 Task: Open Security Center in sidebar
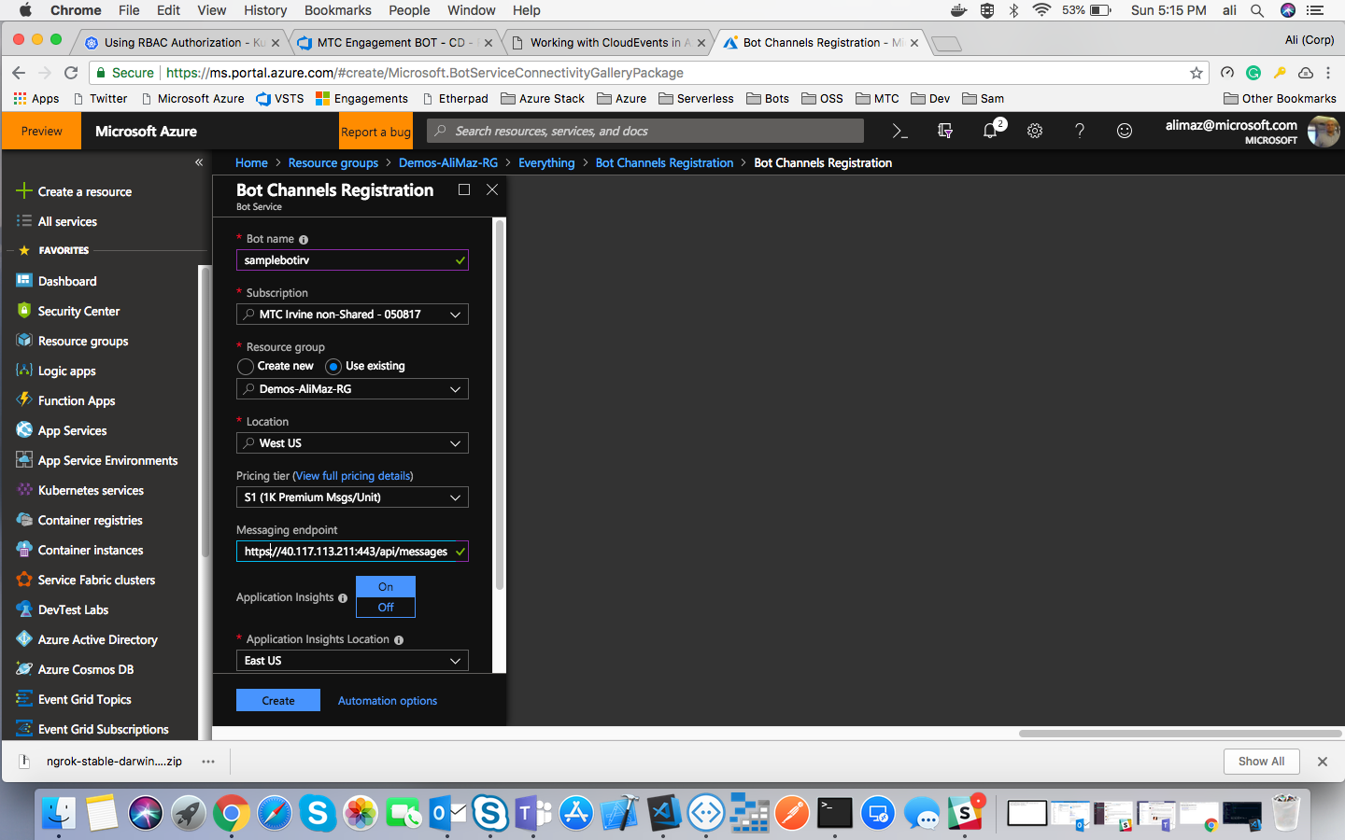78,311
